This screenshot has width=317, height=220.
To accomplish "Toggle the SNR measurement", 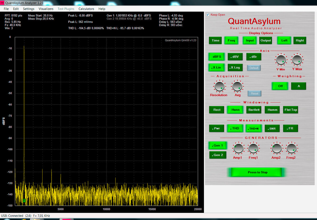I will 272,128.
